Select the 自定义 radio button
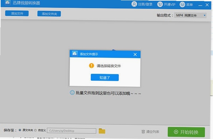This screenshot has width=213, height=139. point(35,130)
